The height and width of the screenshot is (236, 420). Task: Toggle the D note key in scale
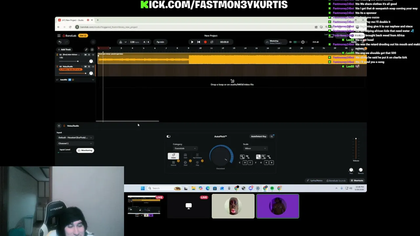point(245,163)
